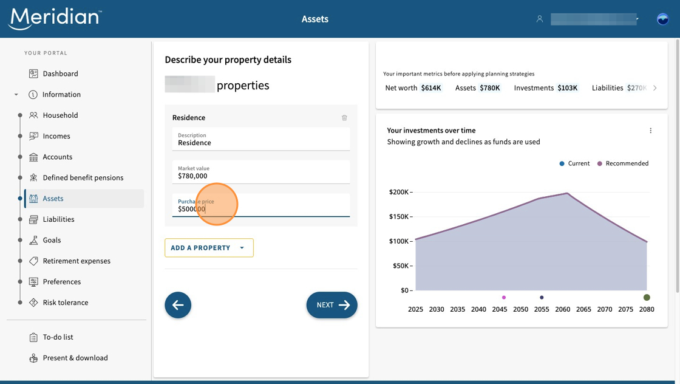The image size is (680, 384).
Task: Open the To-do list
Action: click(x=58, y=337)
